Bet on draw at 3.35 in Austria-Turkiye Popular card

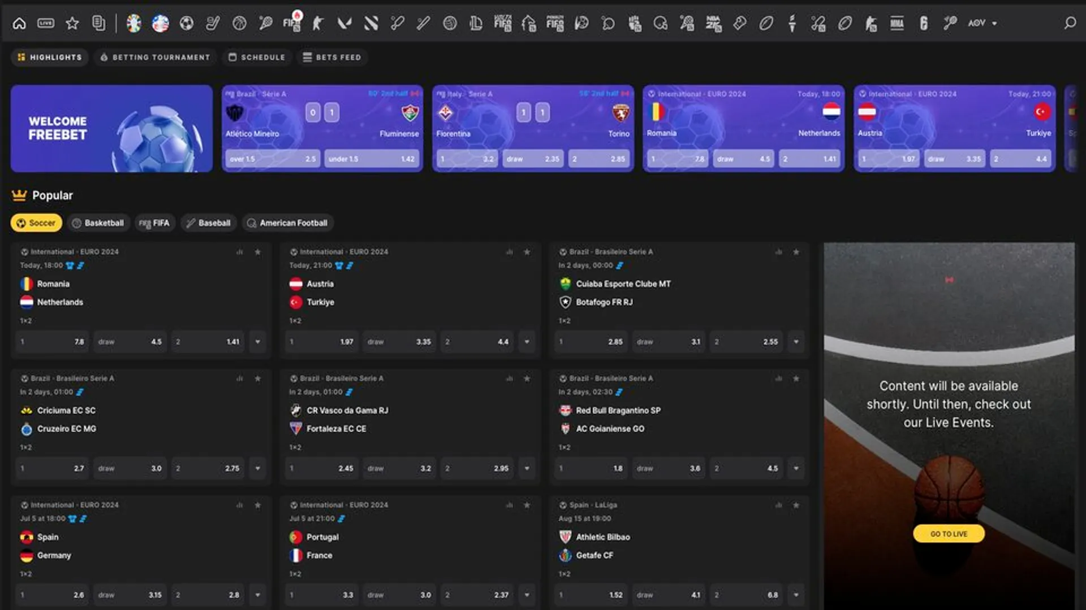(399, 342)
